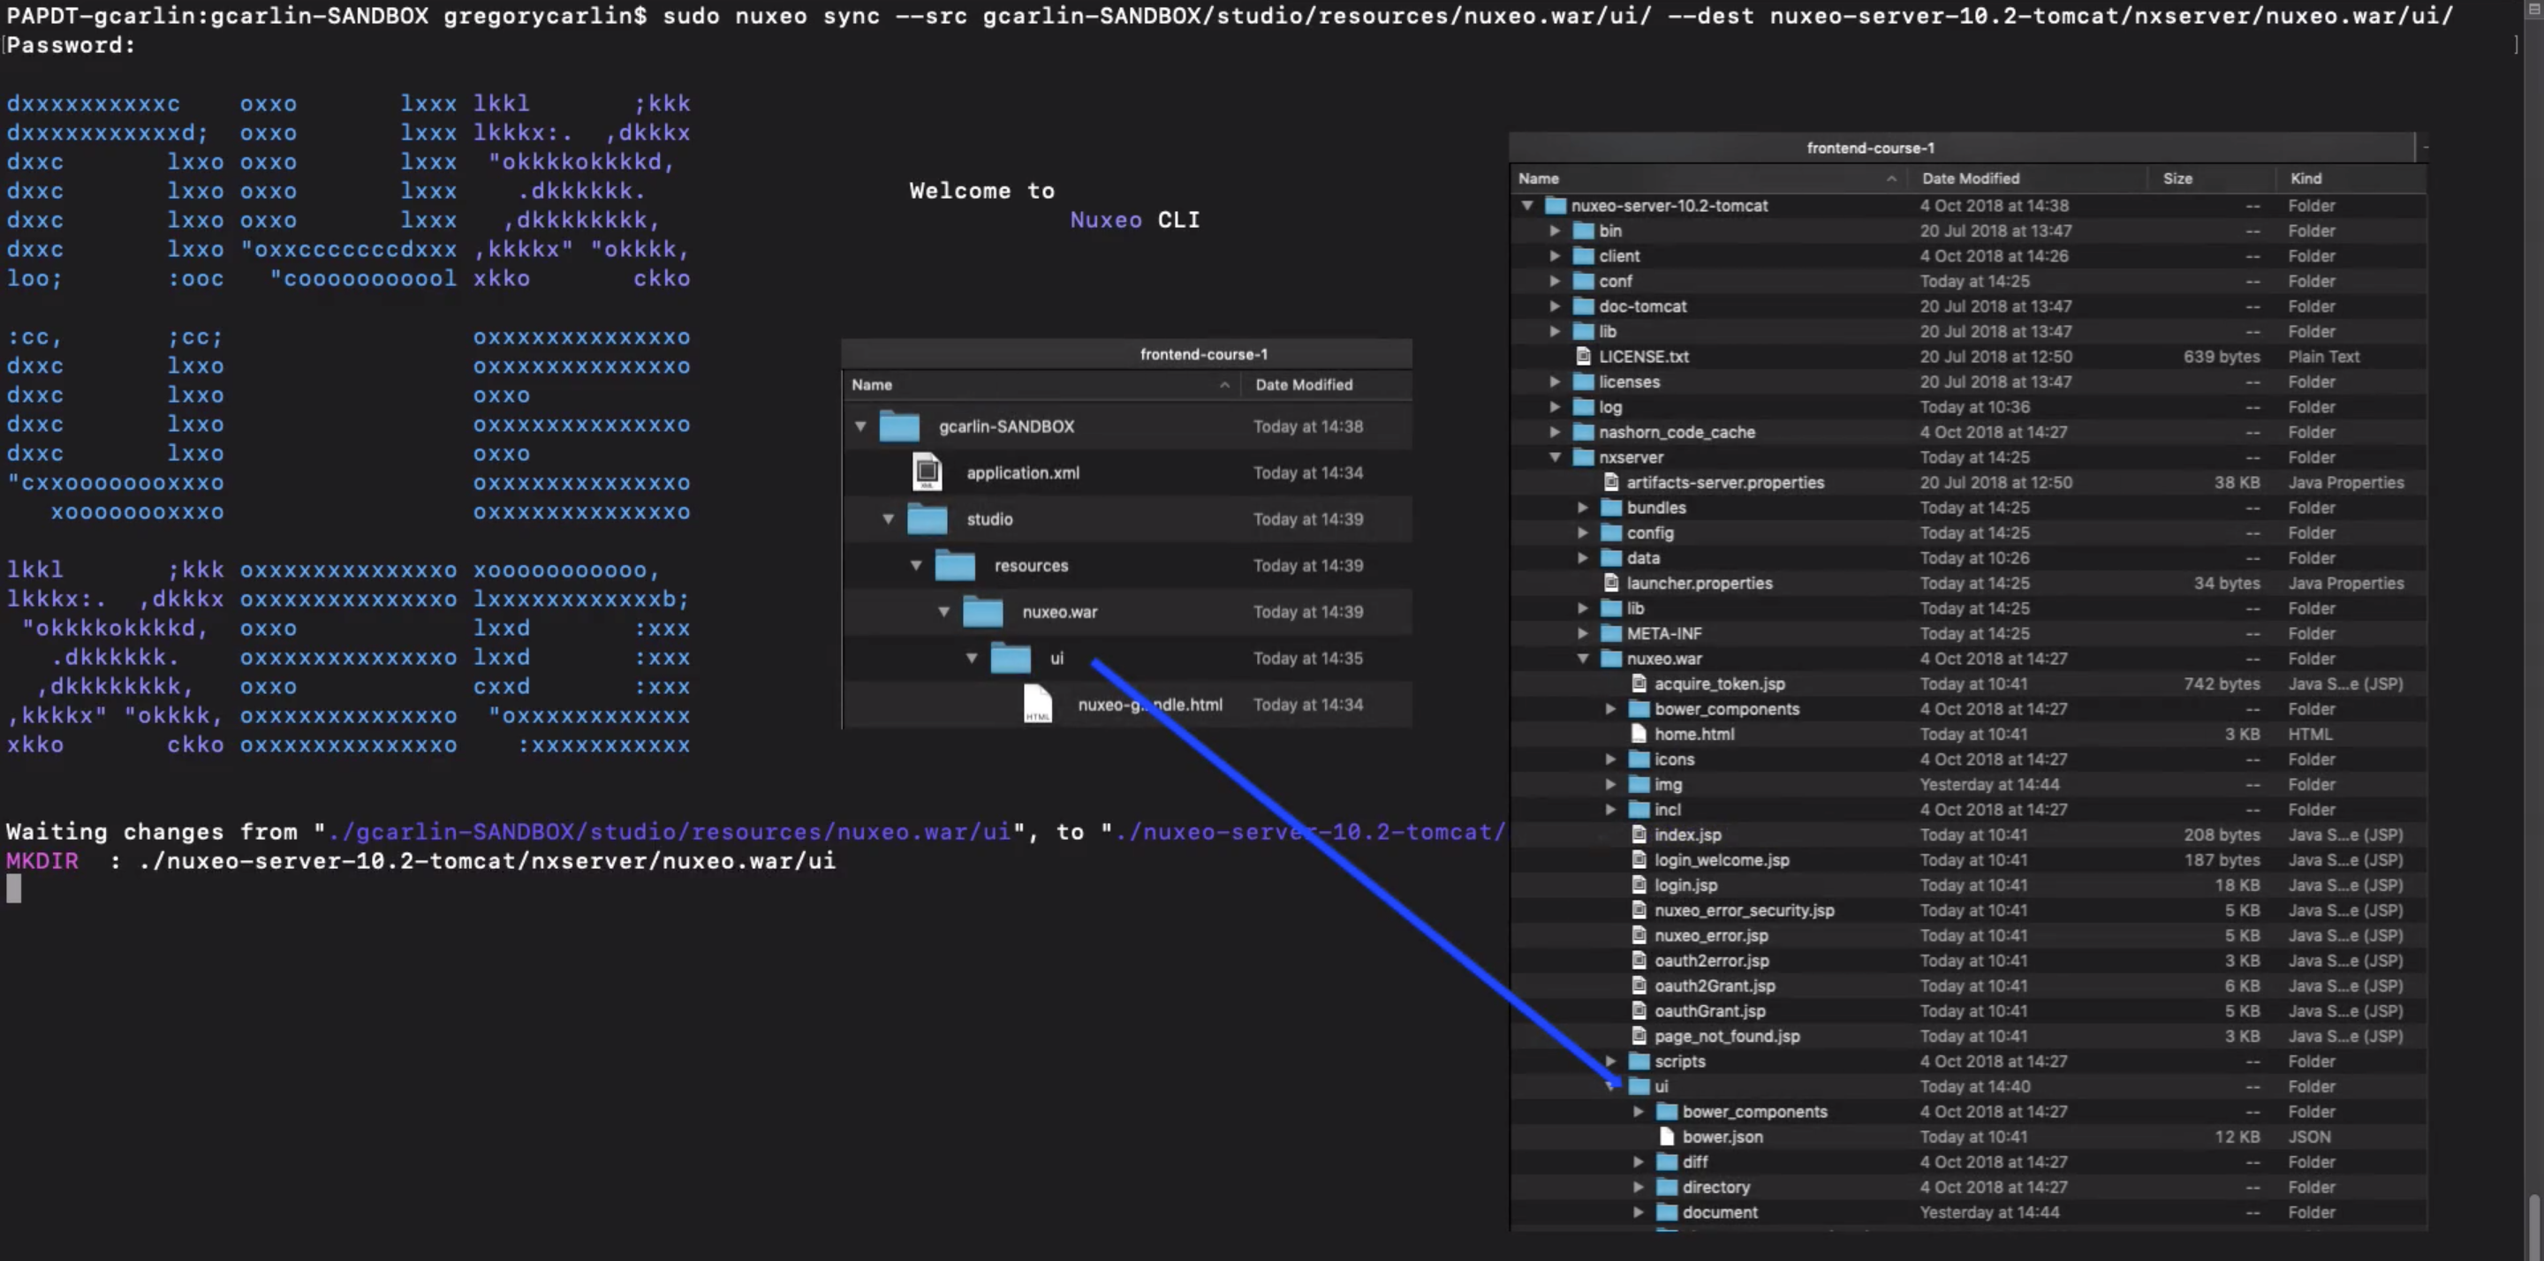The width and height of the screenshot is (2544, 1261).
Task: Click the LICENSE.txt file icon
Action: coord(1583,357)
